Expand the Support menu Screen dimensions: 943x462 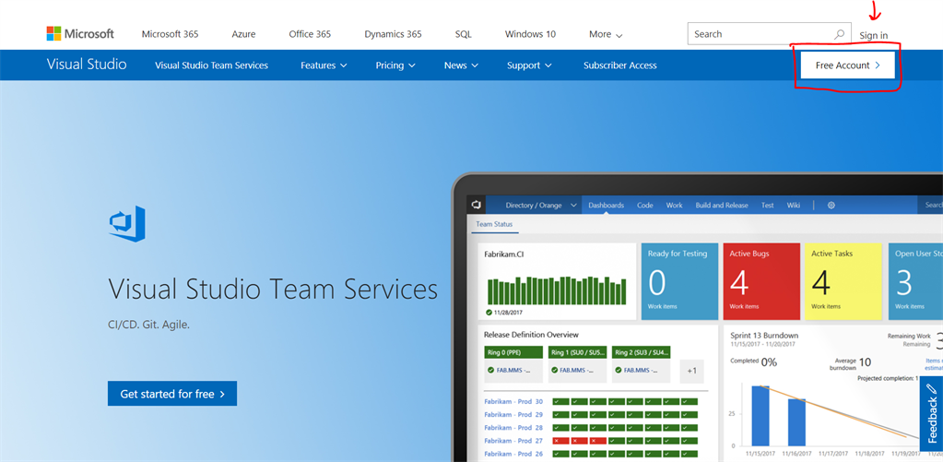[x=529, y=65]
